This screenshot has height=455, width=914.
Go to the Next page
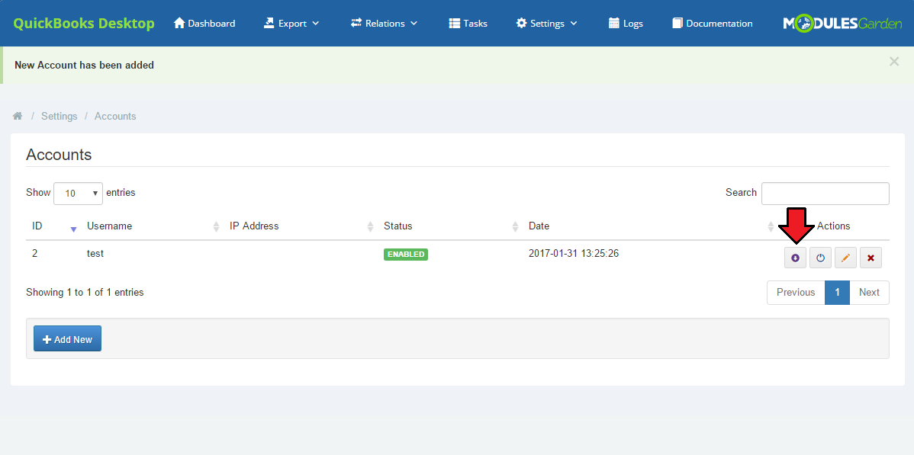(869, 293)
